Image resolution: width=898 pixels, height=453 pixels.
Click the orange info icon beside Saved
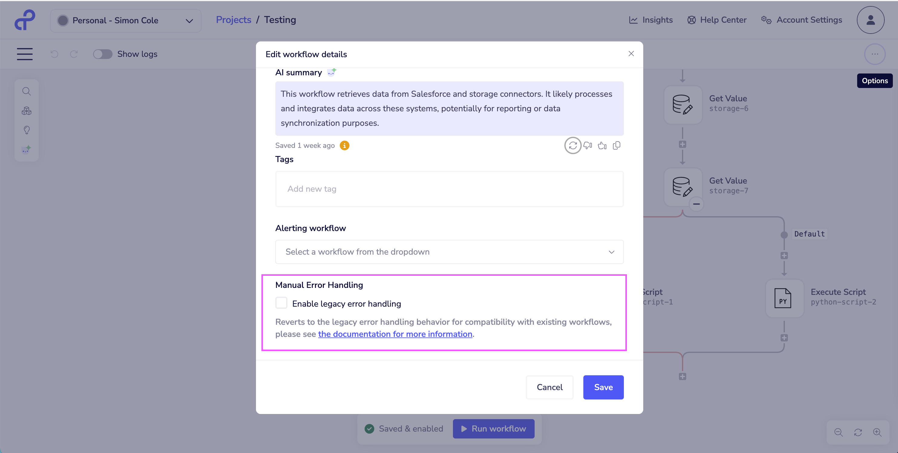click(x=344, y=145)
